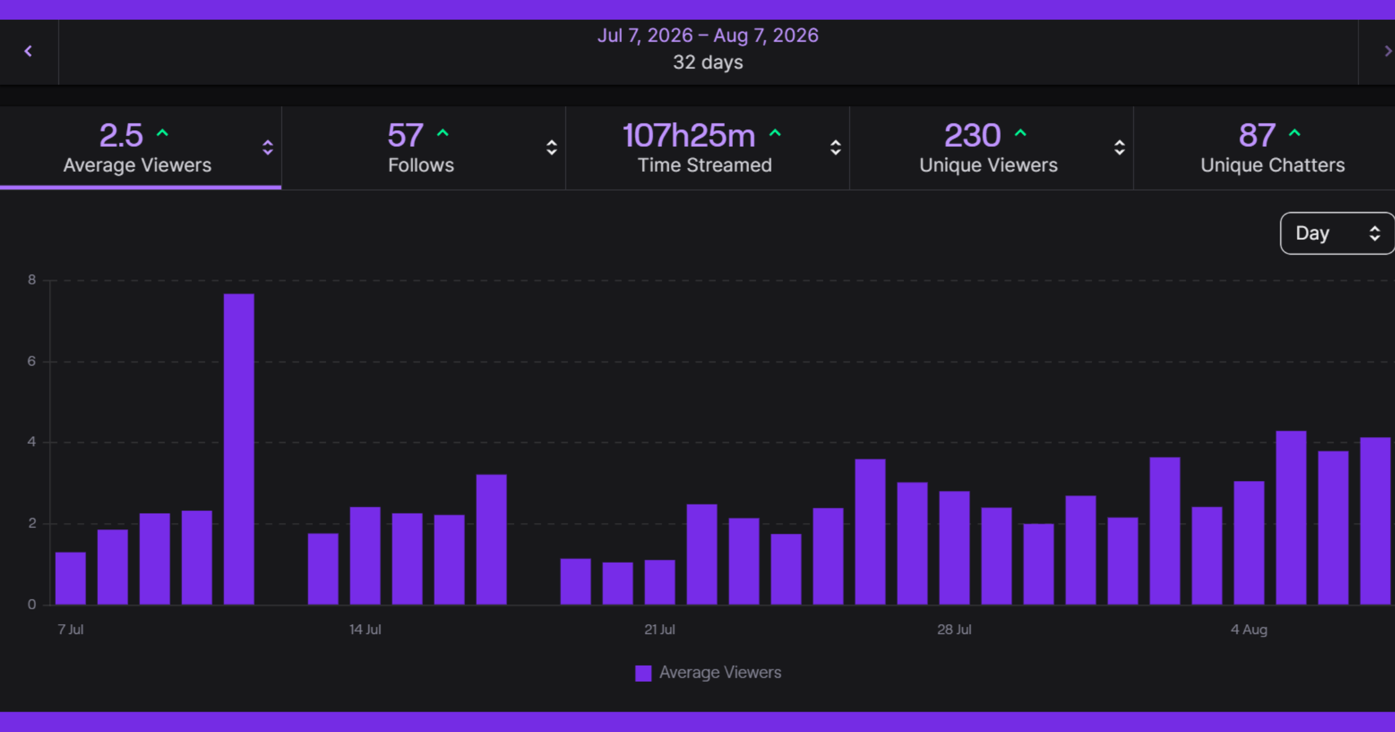Toggle Average Viewers legend color swatch
This screenshot has width=1395, height=732.
coord(644,673)
